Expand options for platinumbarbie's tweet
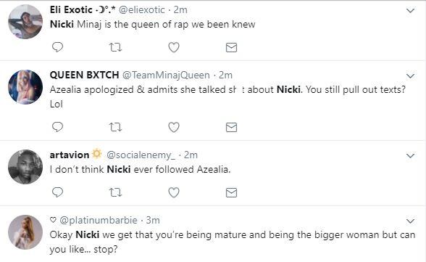Viewport: 426px width, 262px height. click(410, 221)
